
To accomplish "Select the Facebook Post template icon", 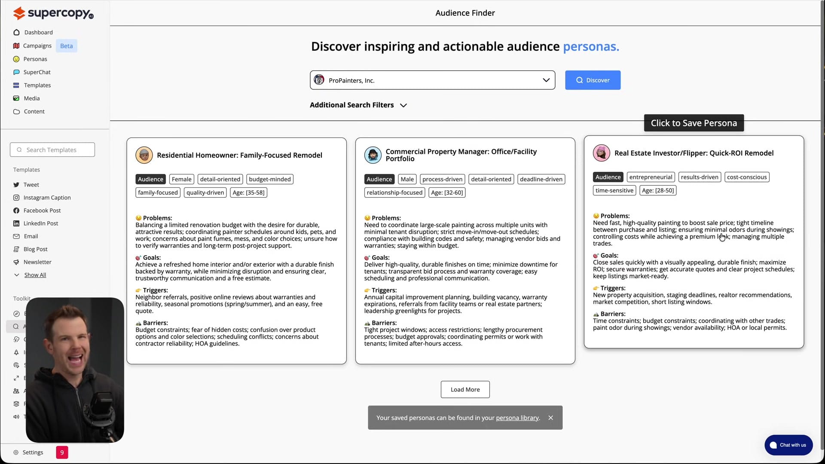I will (16, 211).
